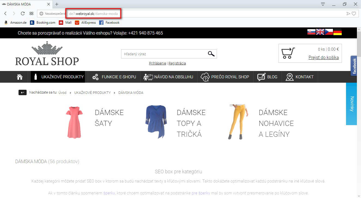Open the BLOG menu item
Image resolution: width=361 pixels, height=198 pixels.
point(267,77)
